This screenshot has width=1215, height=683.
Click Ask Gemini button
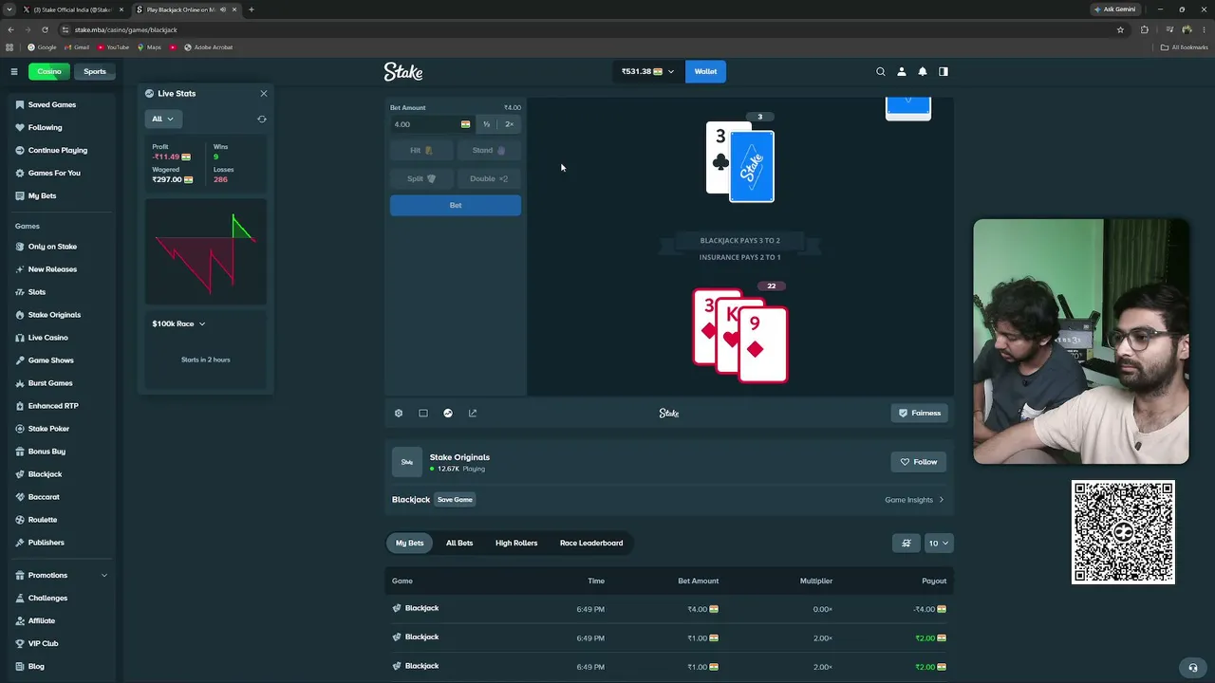[1115, 9]
